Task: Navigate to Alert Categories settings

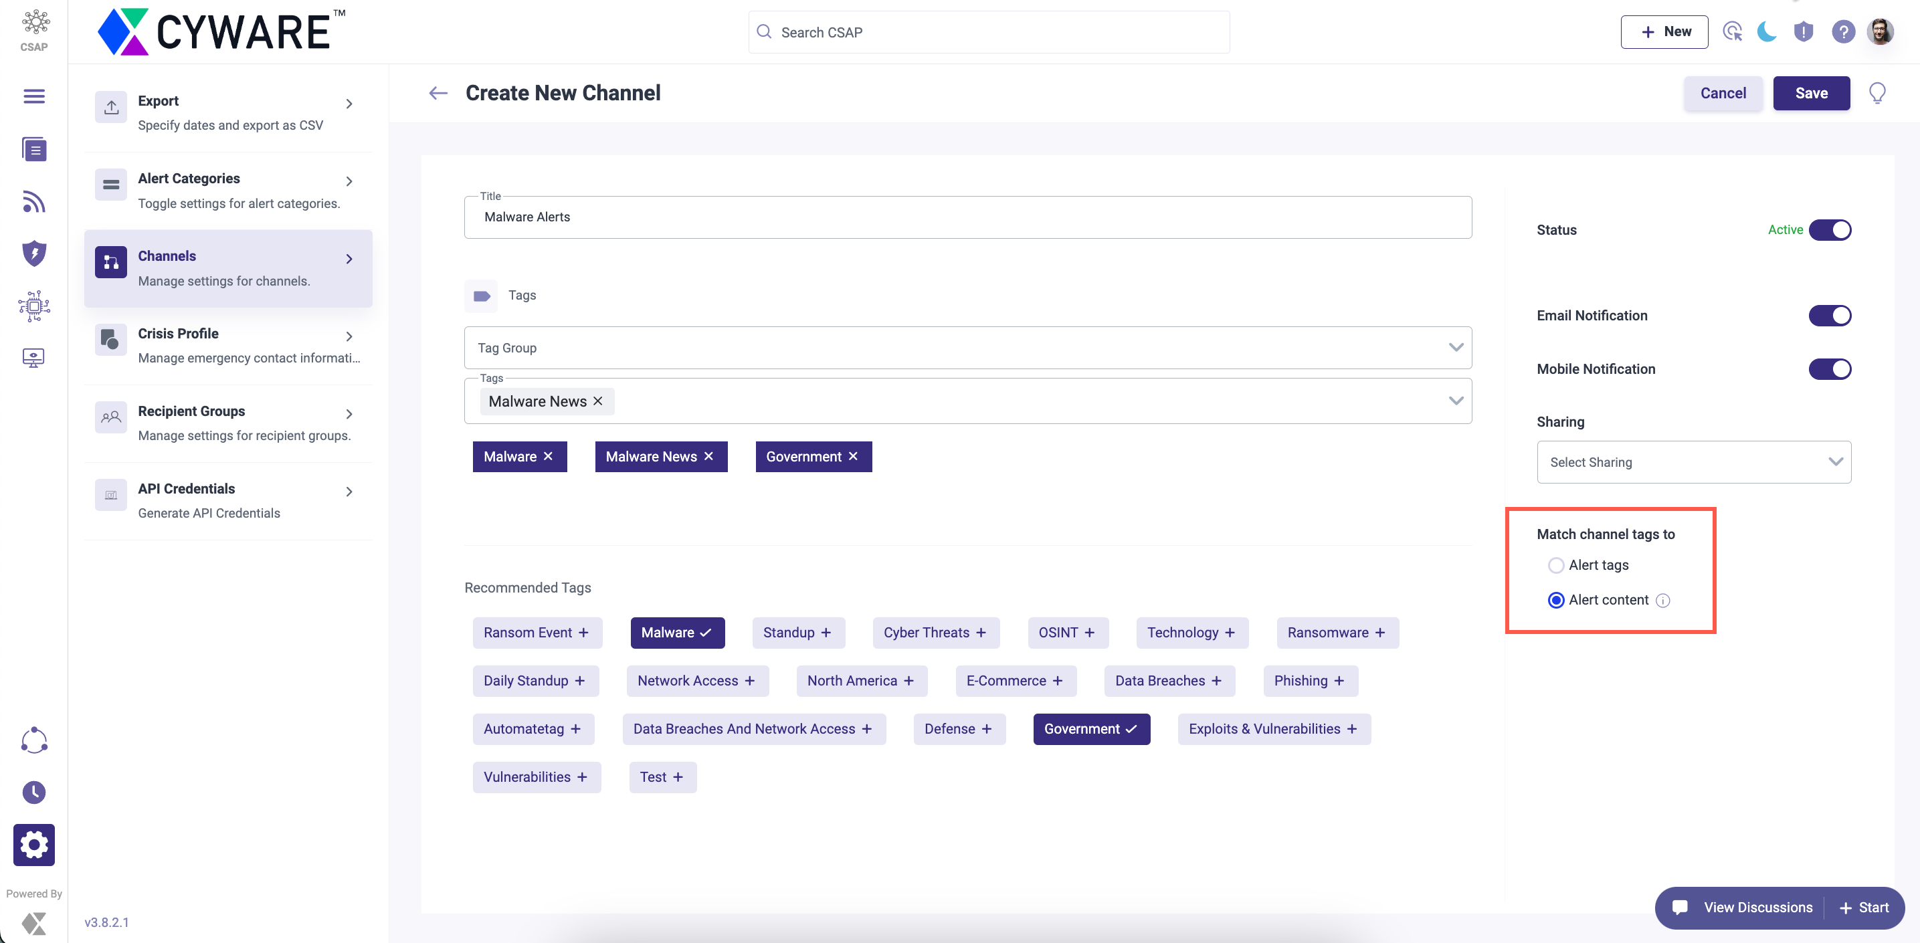Action: 227,190
